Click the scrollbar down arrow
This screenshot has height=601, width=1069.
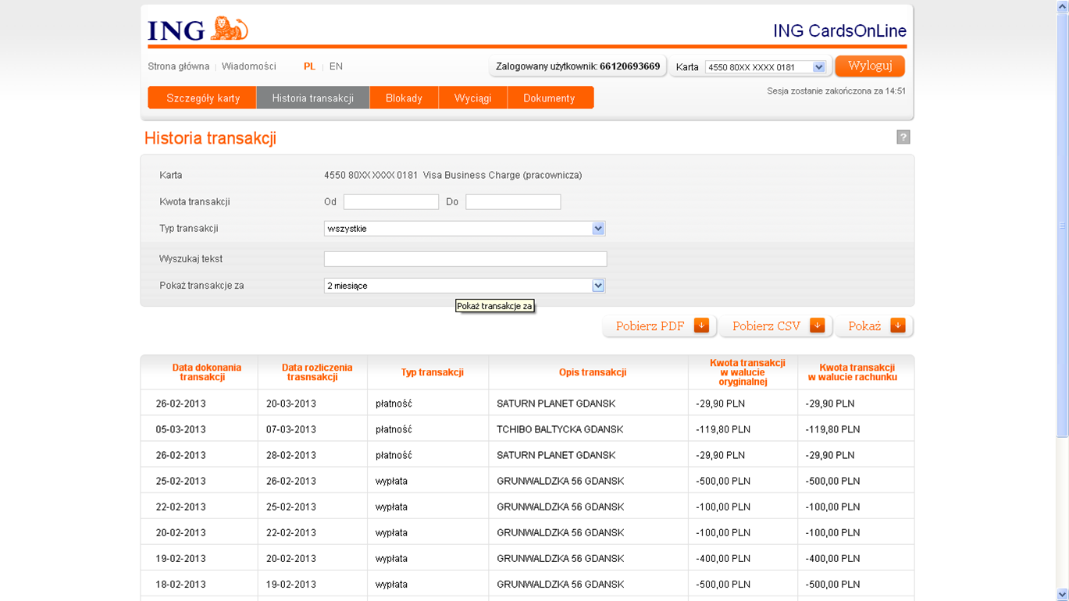(1062, 595)
